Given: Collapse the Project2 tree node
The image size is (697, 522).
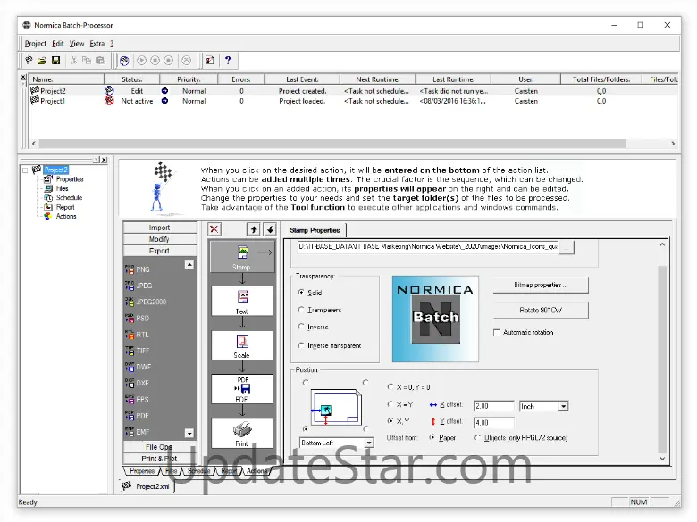Looking at the screenshot, I should tap(25, 170).
